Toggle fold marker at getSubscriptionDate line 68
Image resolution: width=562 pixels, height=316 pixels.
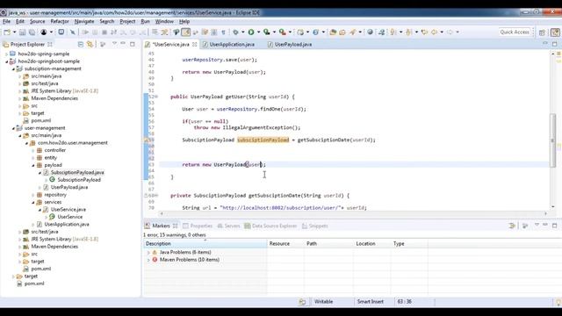point(156,196)
